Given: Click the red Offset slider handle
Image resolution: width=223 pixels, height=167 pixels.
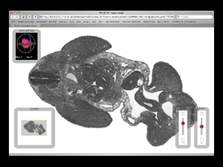Looking at the screenshot, I should coord(183,123).
